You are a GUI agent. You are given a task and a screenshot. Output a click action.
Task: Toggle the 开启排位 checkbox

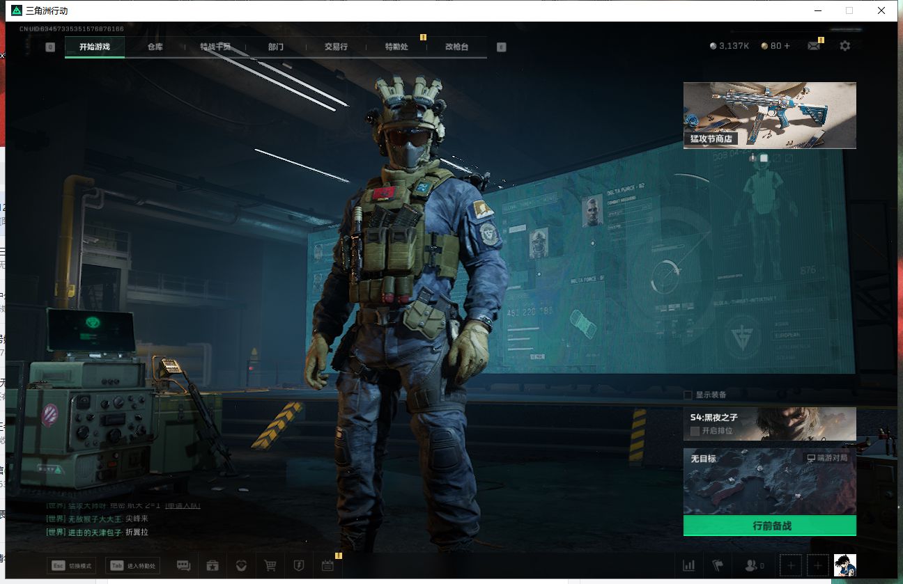point(695,431)
